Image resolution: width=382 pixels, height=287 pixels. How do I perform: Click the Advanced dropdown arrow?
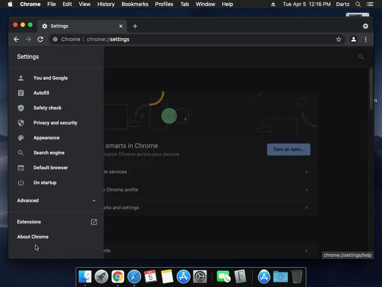[94, 201]
